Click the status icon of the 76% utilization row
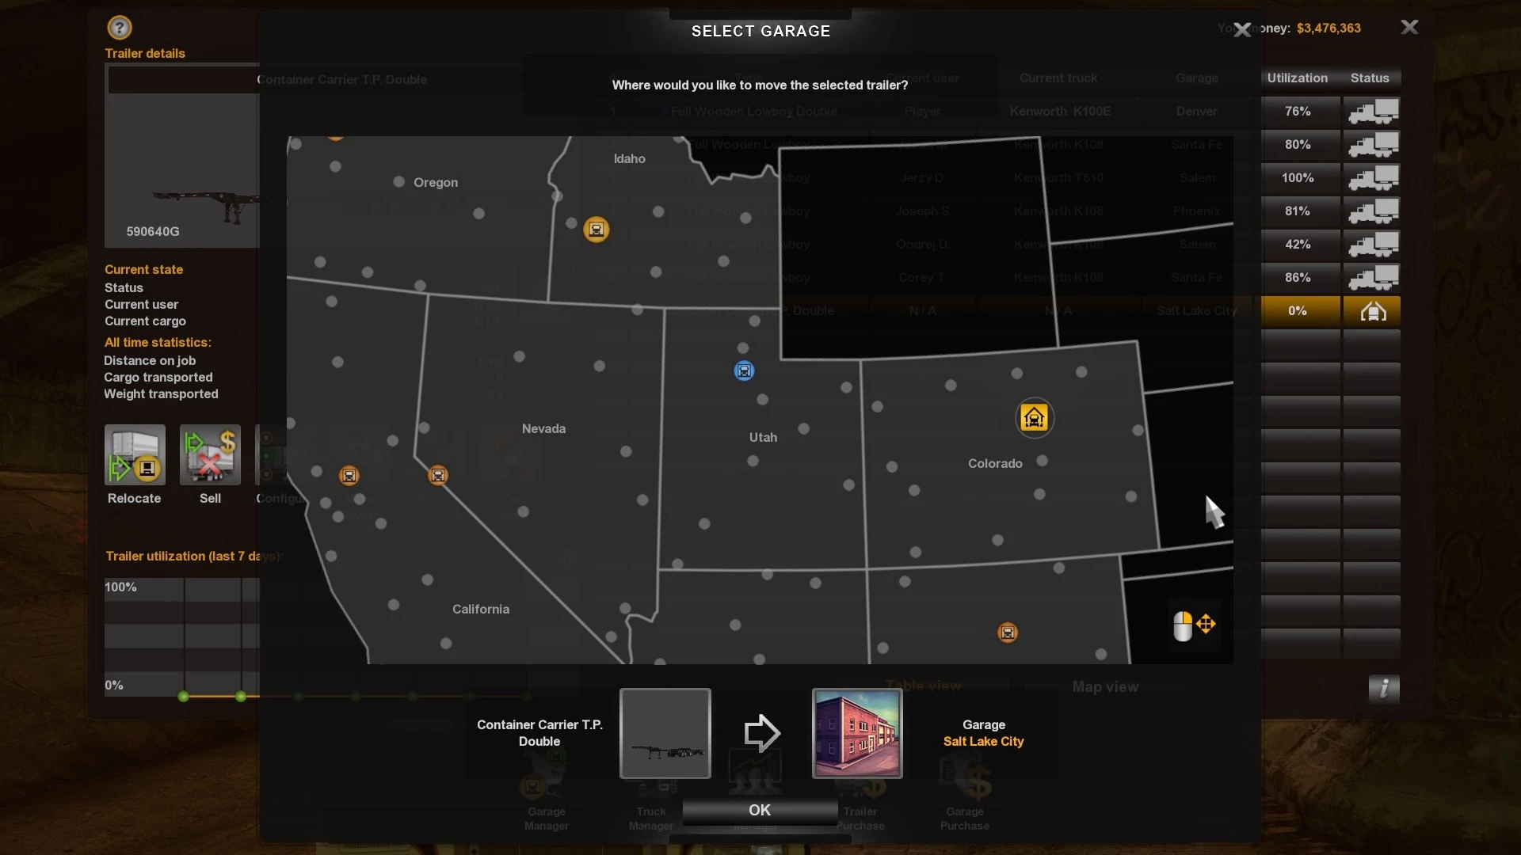Viewport: 1521px width, 855px height. (1373, 112)
